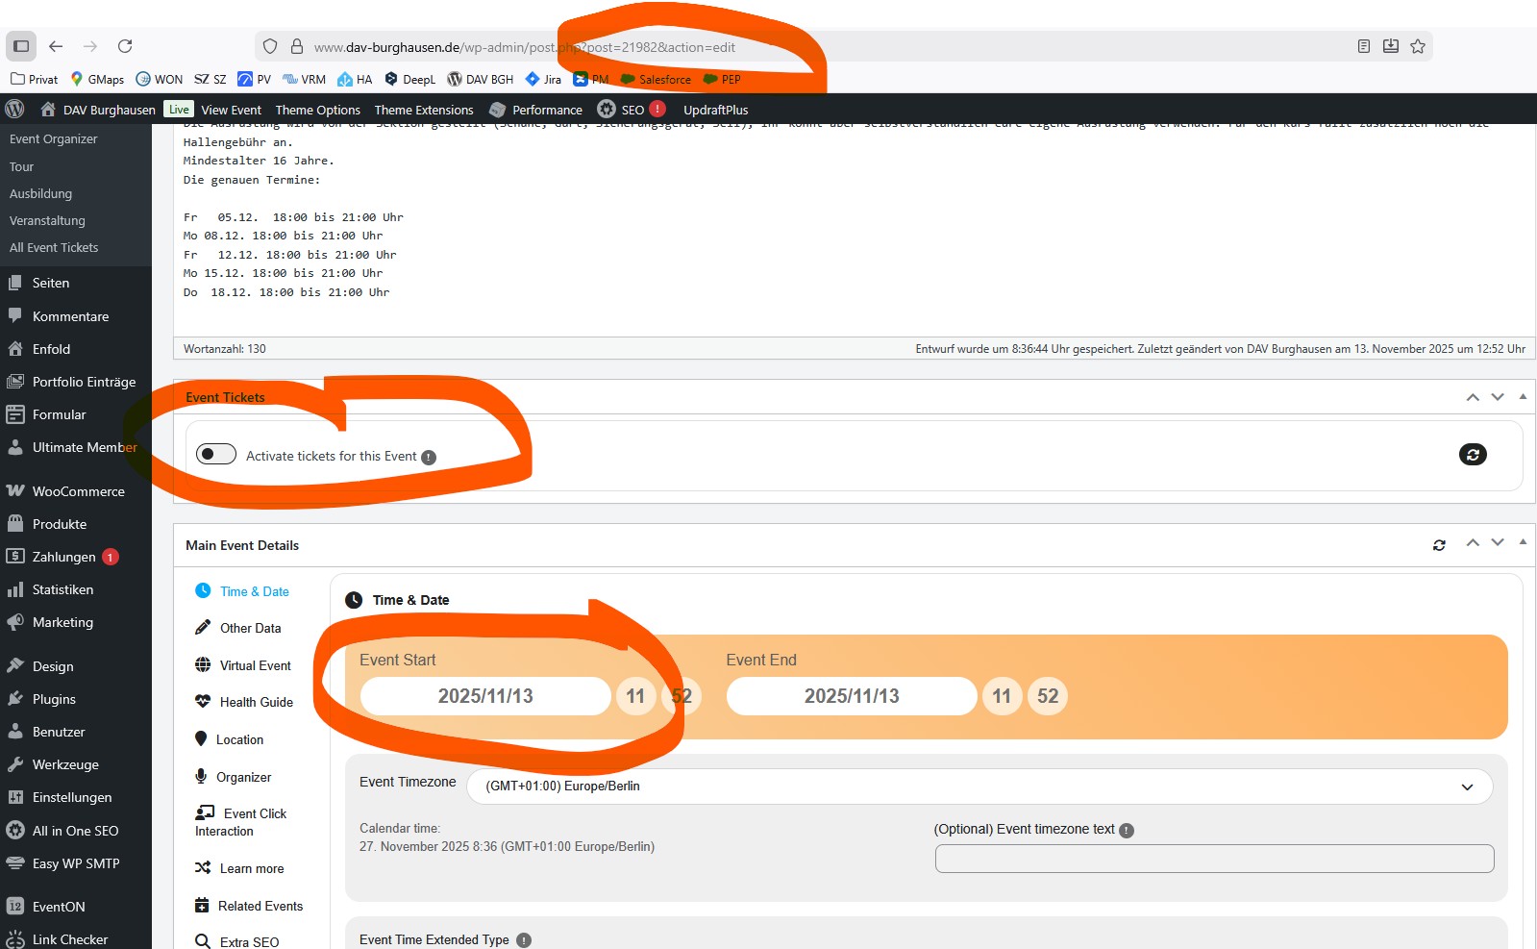
Task: Switch to the Other Data tab
Action: [x=250, y=628]
